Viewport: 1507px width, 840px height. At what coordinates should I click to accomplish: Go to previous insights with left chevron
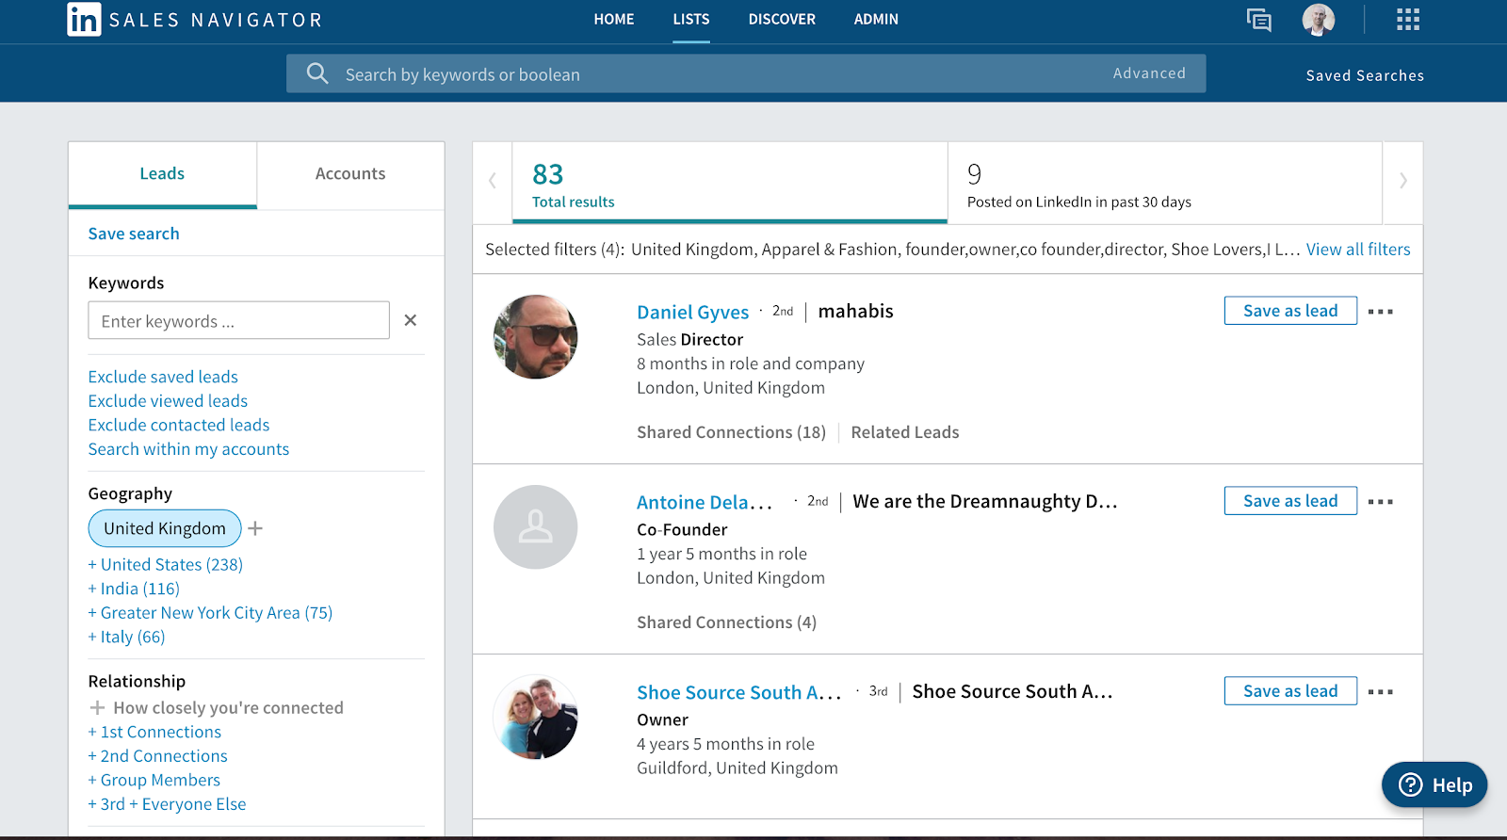(x=492, y=181)
